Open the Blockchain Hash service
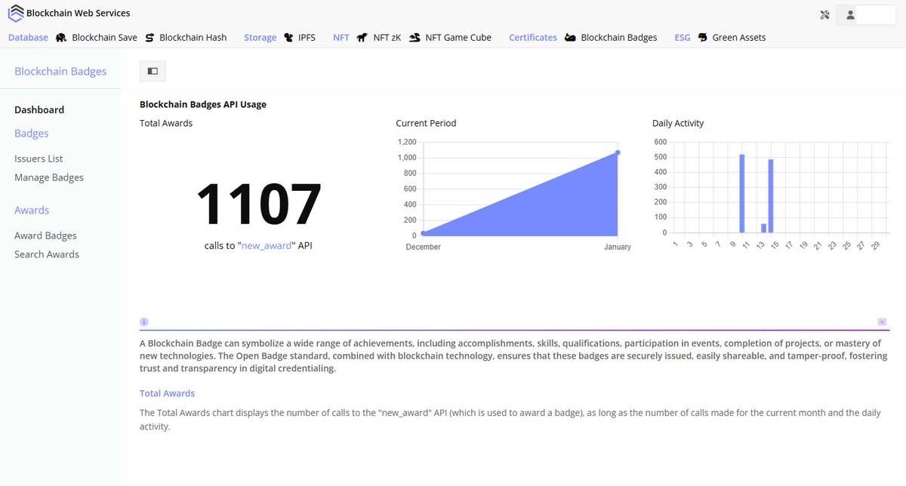This screenshot has width=906, height=486. 193,37
